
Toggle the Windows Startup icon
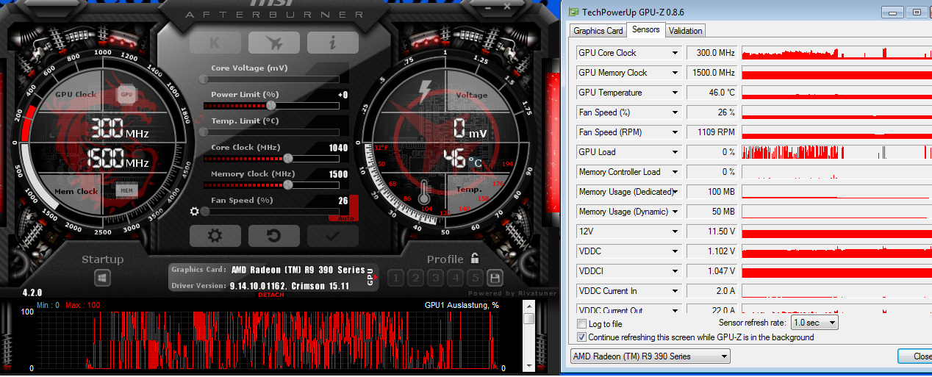(x=102, y=279)
